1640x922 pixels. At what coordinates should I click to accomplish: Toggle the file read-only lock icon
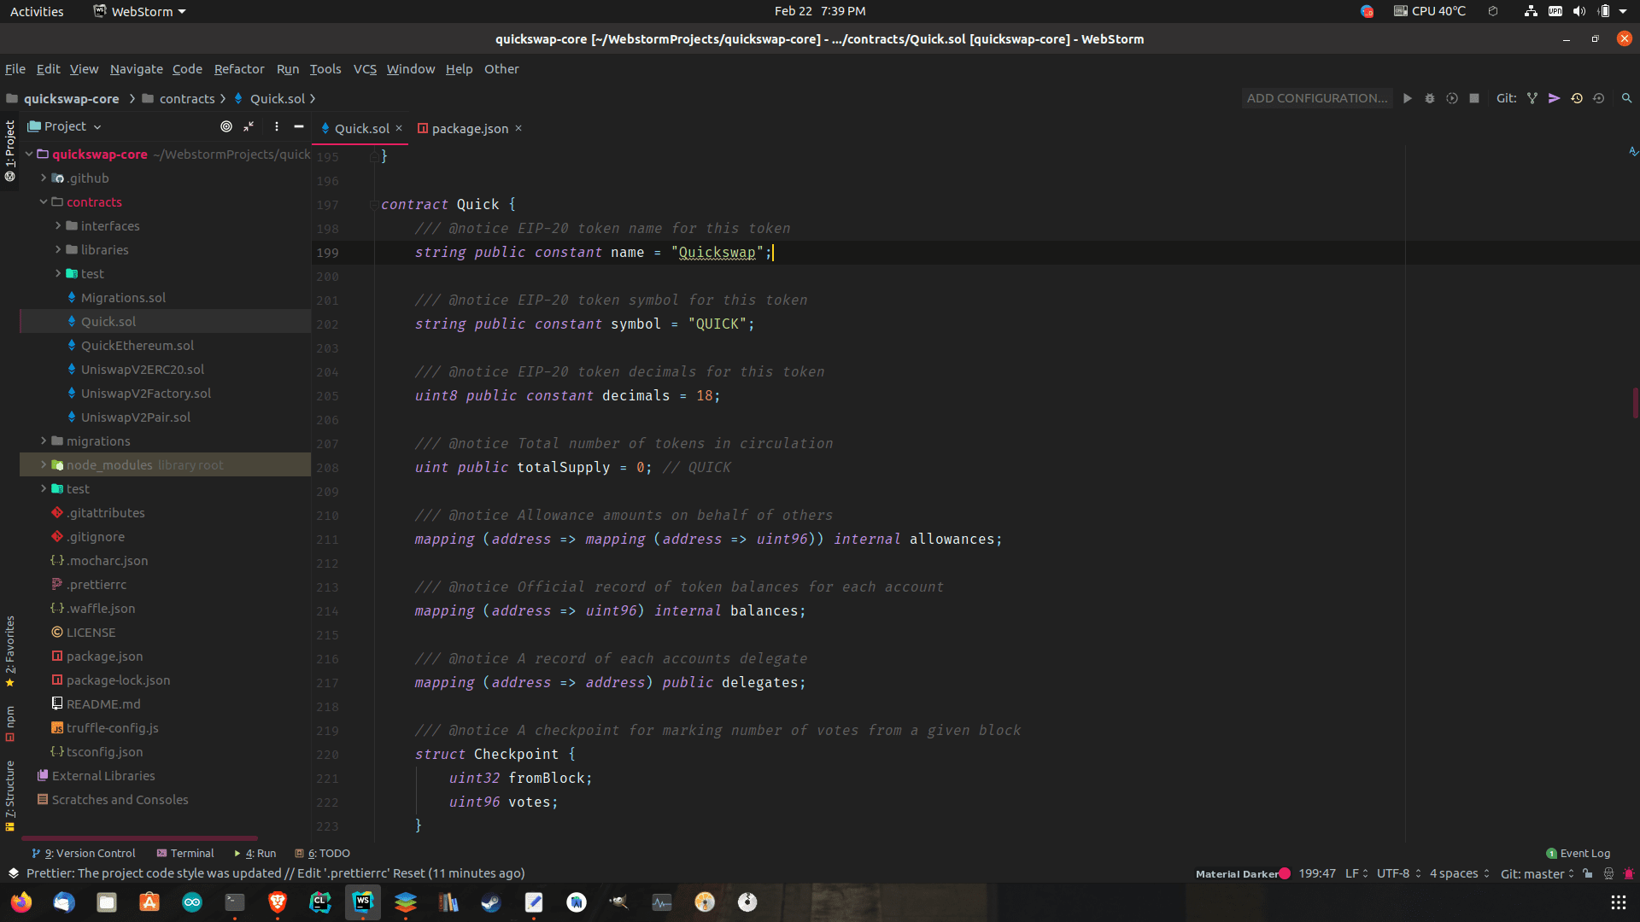pyautogui.click(x=1587, y=873)
